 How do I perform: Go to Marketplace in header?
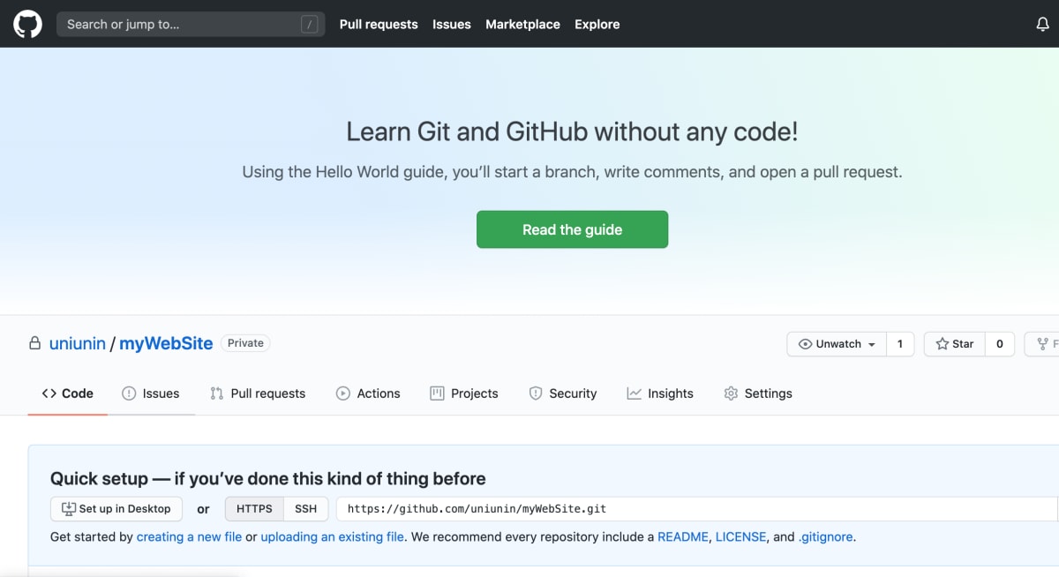[x=522, y=25]
